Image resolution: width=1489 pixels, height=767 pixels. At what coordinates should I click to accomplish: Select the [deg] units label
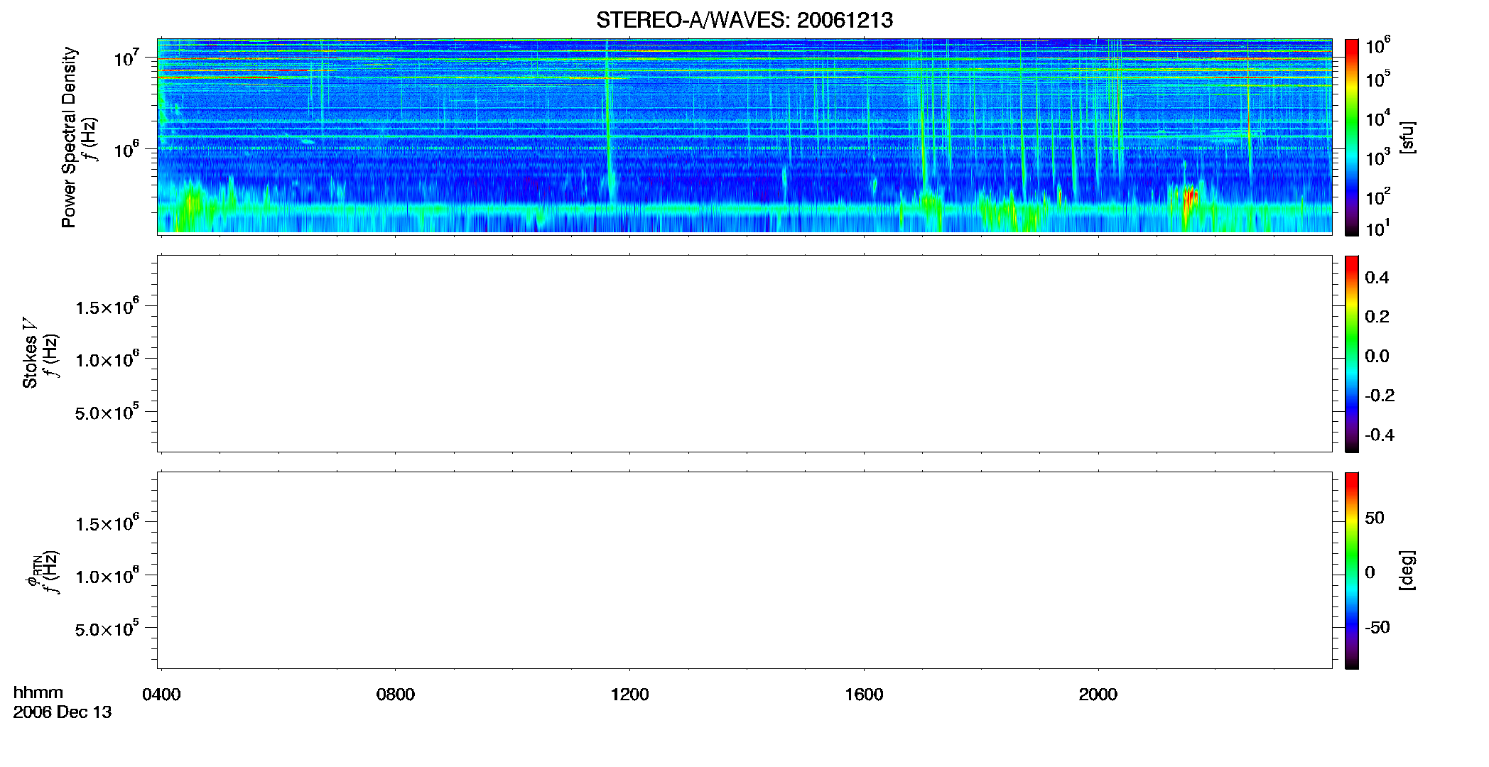tap(1407, 570)
